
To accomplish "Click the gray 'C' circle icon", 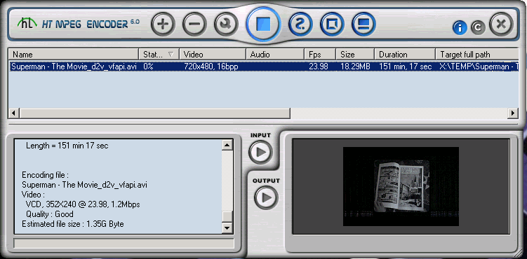I will [478, 28].
